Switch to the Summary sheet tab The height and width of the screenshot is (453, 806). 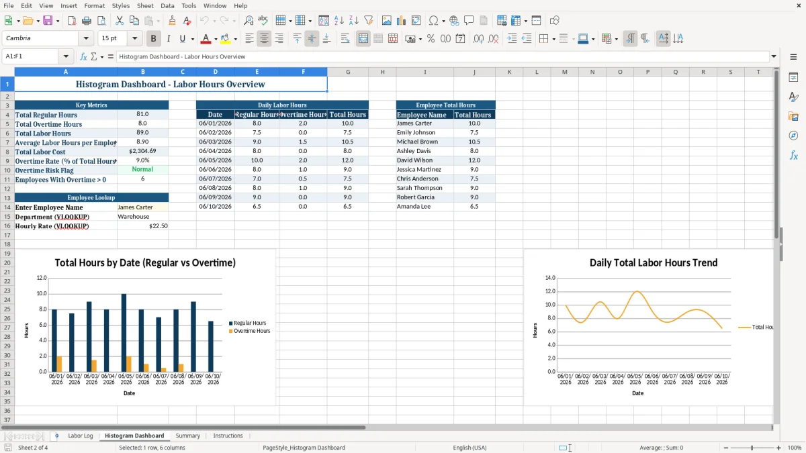click(x=188, y=436)
